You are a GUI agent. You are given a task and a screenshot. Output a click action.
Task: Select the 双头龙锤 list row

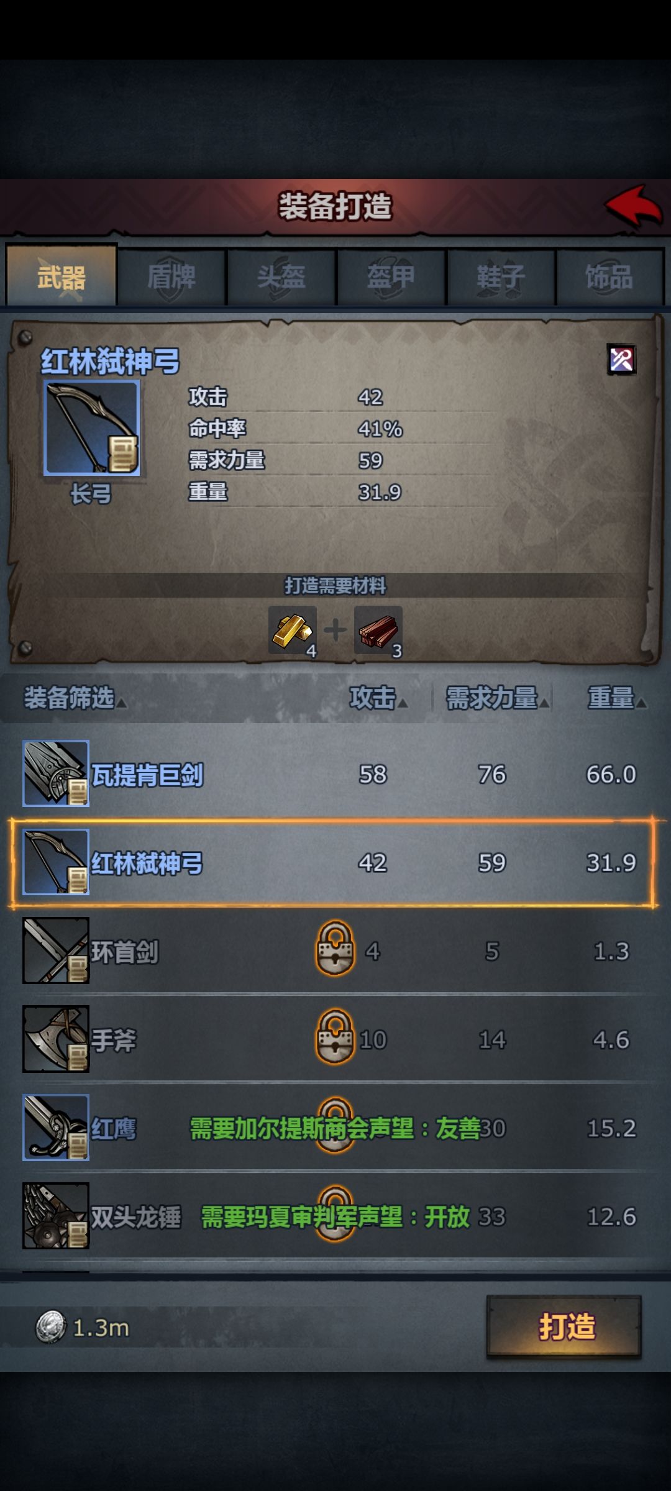[x=335, y=1216]
